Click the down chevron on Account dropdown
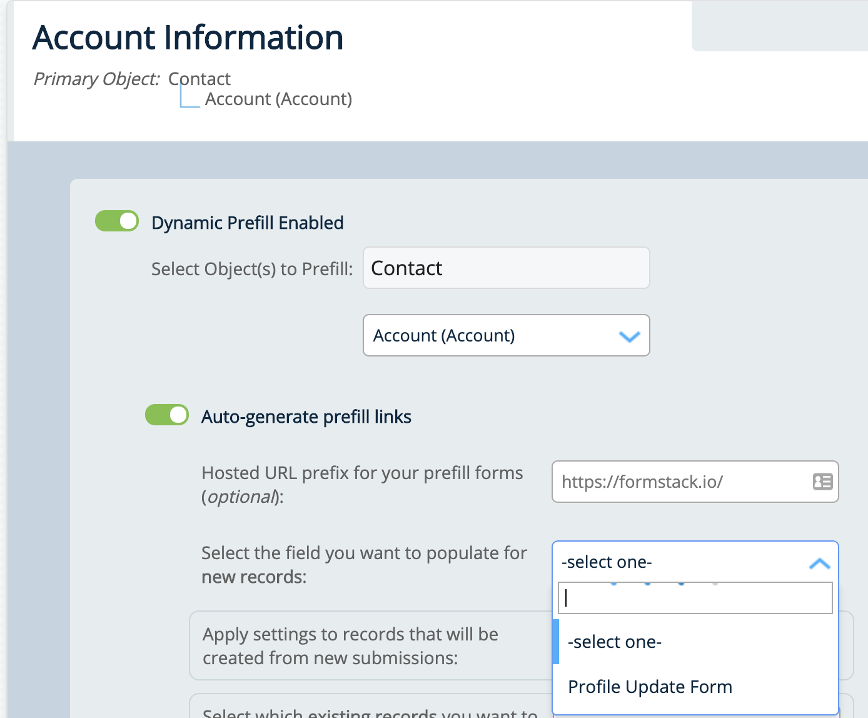 click(629, 336)
